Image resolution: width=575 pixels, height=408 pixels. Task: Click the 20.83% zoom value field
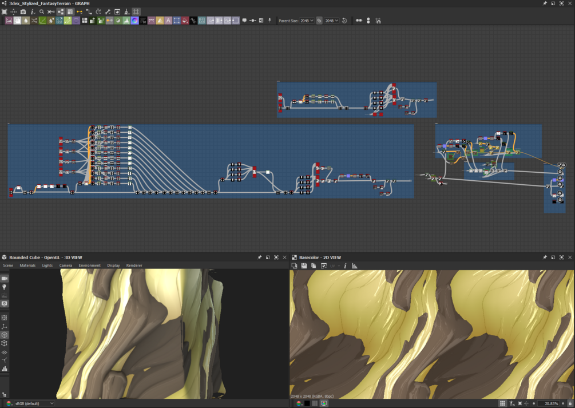pos(549,403)
